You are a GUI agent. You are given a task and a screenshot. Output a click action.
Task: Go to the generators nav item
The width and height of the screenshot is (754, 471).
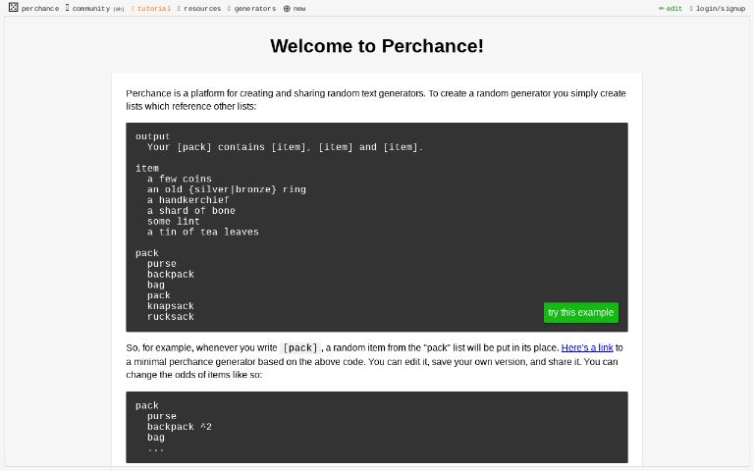click(254, 9)
